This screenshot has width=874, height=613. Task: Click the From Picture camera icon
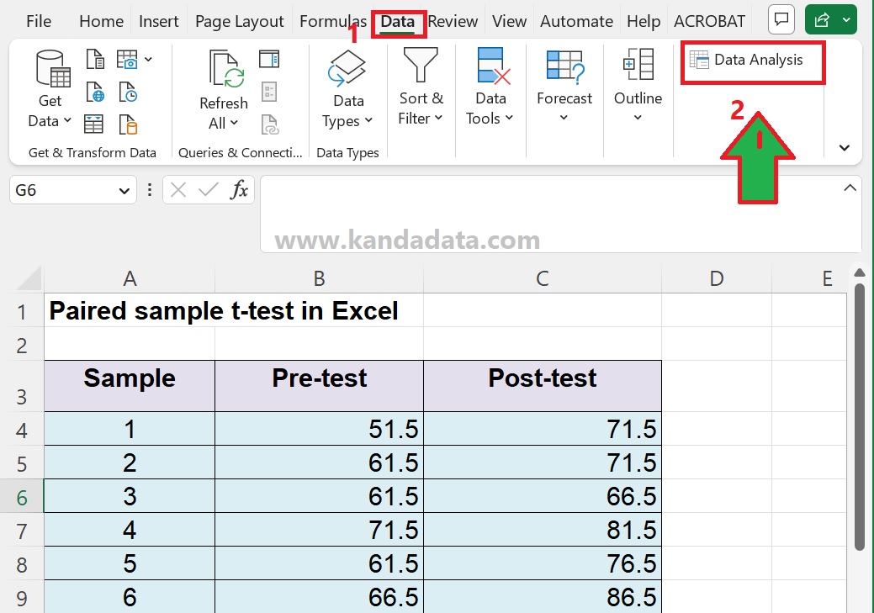click(127, 59)
